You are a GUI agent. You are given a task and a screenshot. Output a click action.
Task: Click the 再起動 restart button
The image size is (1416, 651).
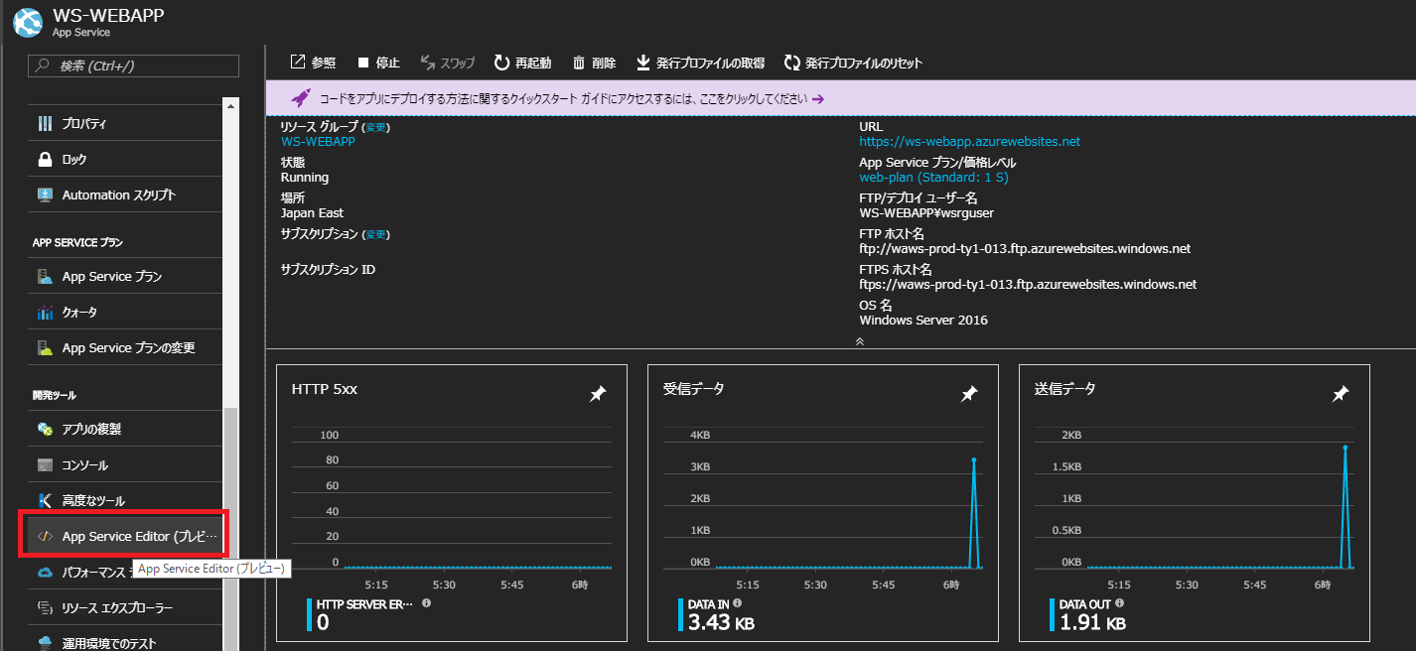click(522, 63)
